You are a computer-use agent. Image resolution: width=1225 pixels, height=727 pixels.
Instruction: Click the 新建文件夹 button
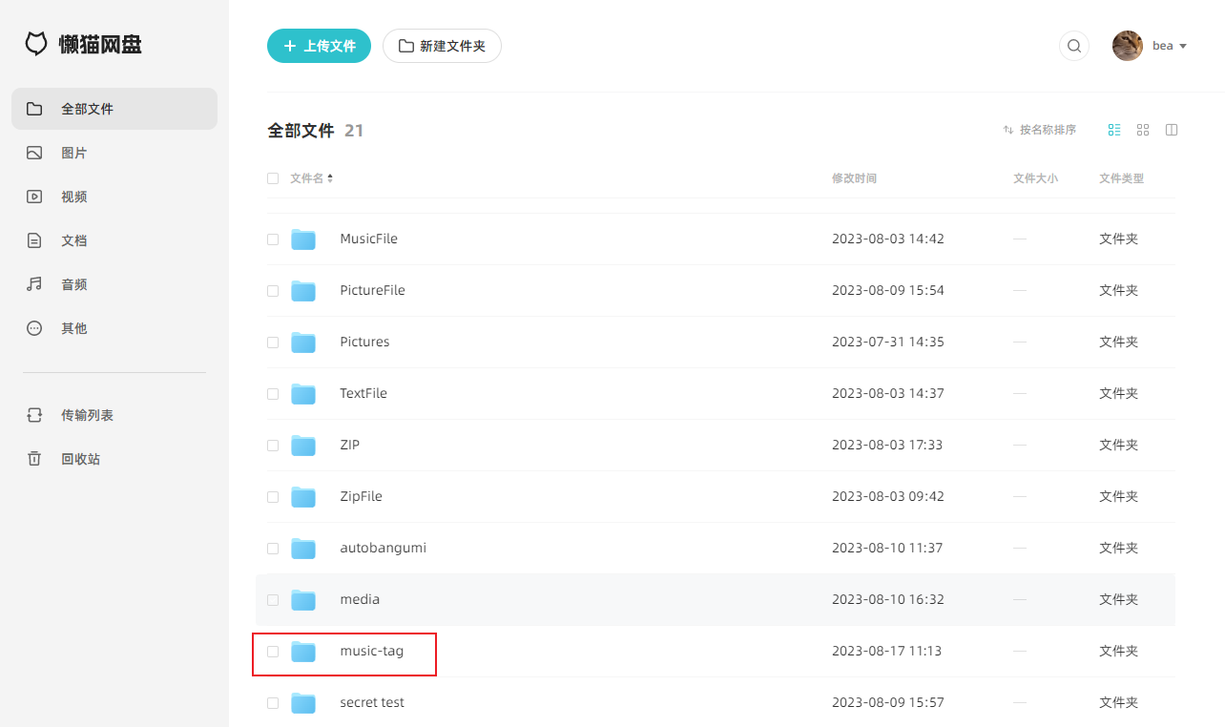(442, 46)
